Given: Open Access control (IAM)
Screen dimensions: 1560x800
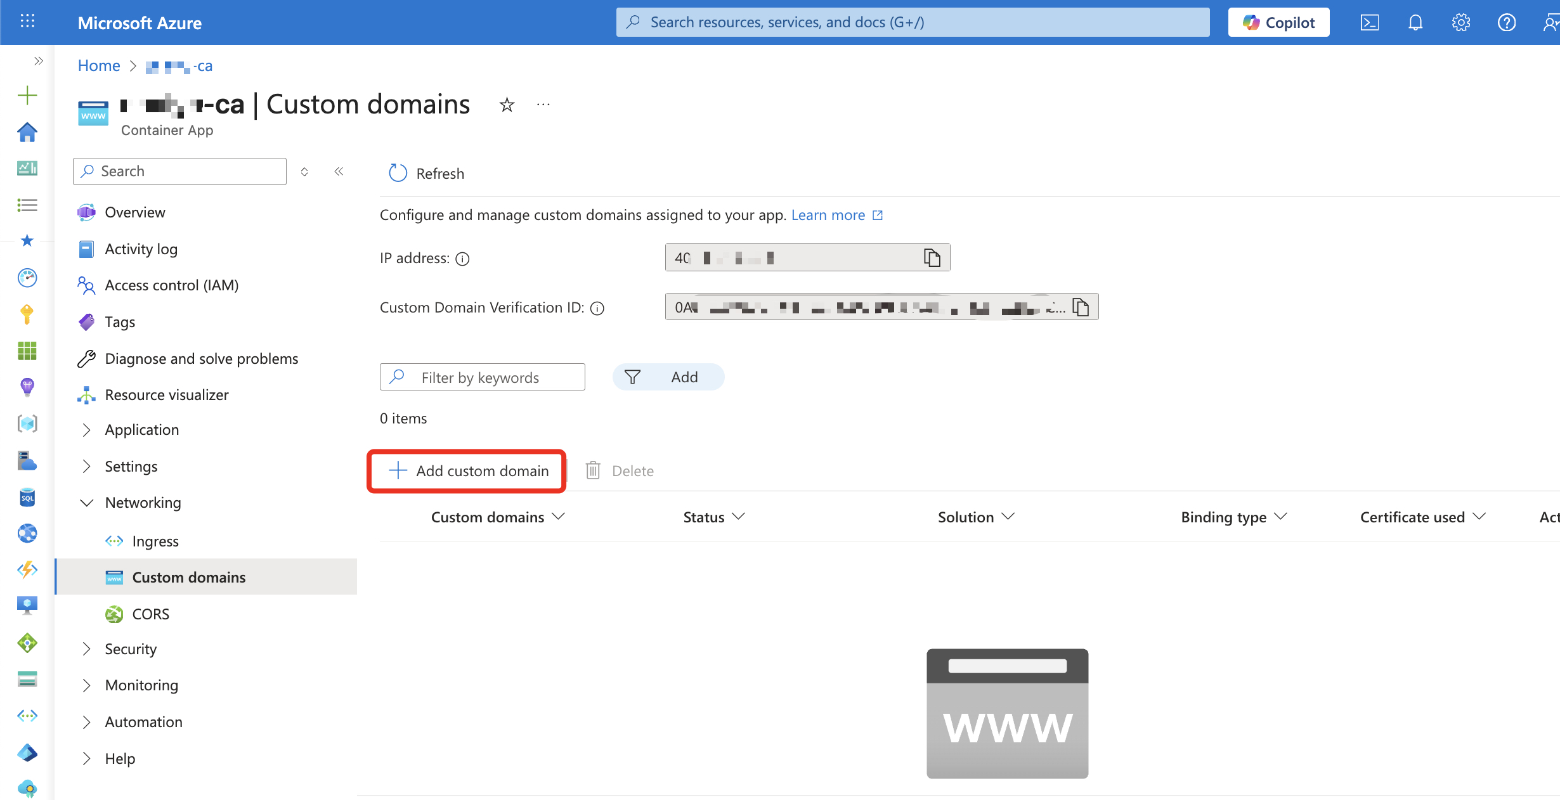Looking at the screenshot, I should (x=172, y=285).
